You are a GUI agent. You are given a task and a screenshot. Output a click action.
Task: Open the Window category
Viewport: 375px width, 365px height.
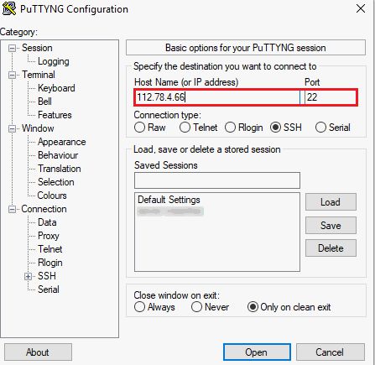point(38,128)
